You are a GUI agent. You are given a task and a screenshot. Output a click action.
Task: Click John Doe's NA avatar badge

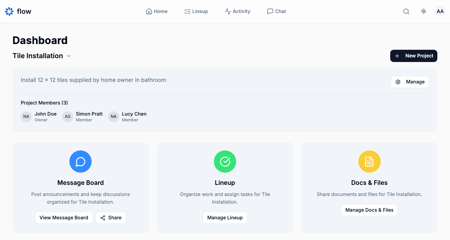coord(26,116)
